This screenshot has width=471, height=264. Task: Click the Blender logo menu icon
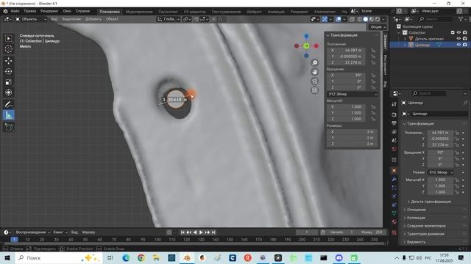[x=5, y=11]
